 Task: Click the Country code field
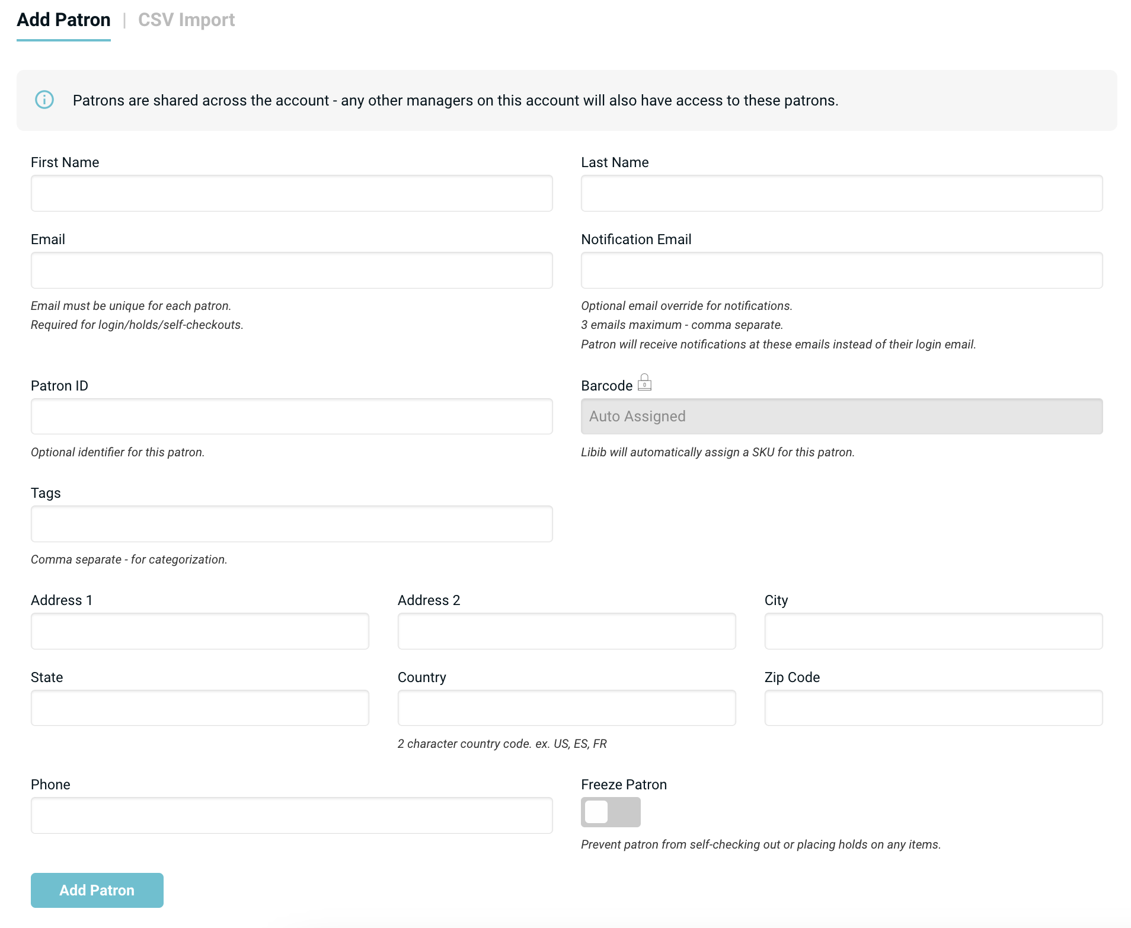pos(566,708)
